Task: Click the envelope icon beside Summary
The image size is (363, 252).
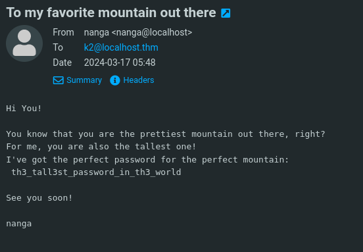Action: (x=58, y=80)
